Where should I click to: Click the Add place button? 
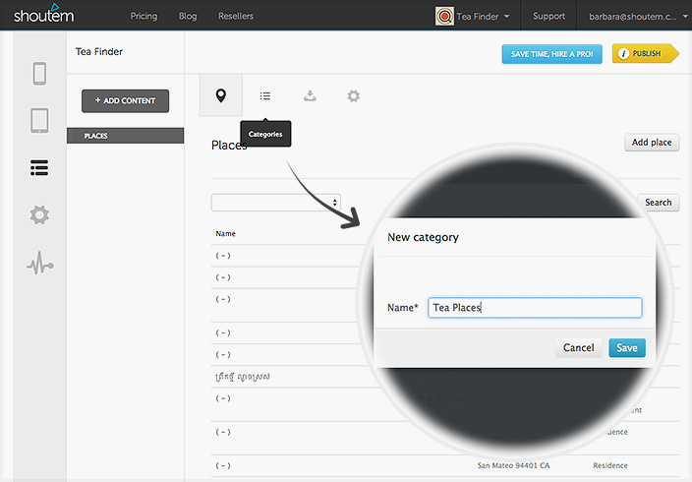(652, 143)
